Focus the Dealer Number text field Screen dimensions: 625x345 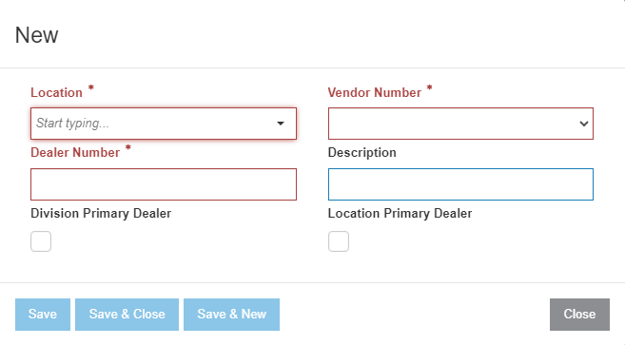(x=164, y=184)
